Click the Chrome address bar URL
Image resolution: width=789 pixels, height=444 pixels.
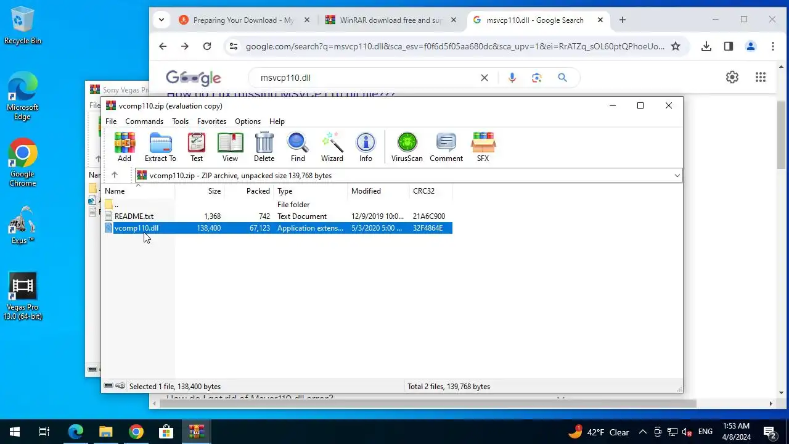[455, 46]
